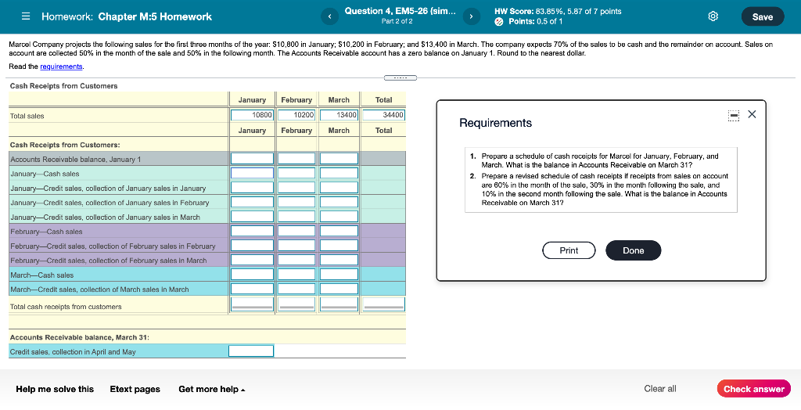Viewport: 801px width, 410px height.
Task: Click Done in the Requirements dialog
Action: (x=633, y=250)
